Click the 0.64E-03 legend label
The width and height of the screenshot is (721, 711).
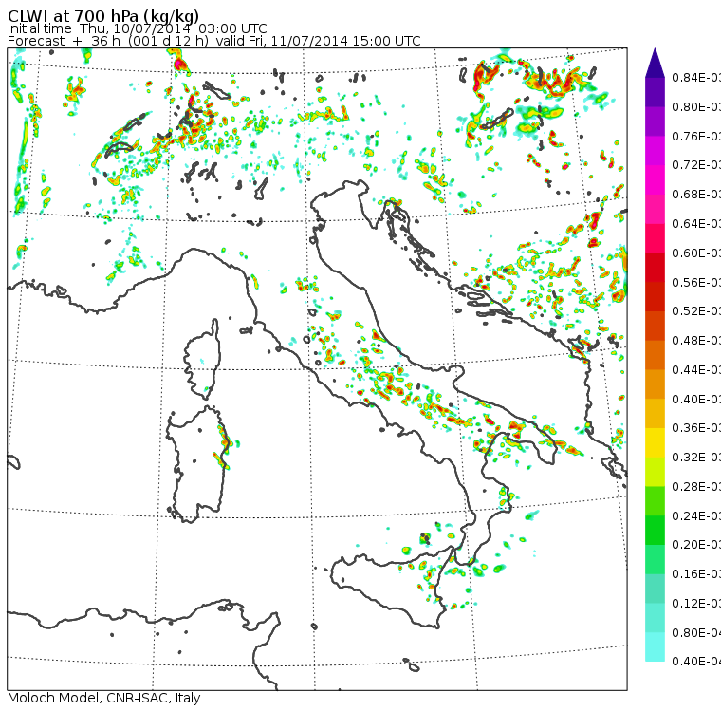(x=696, y=224)
